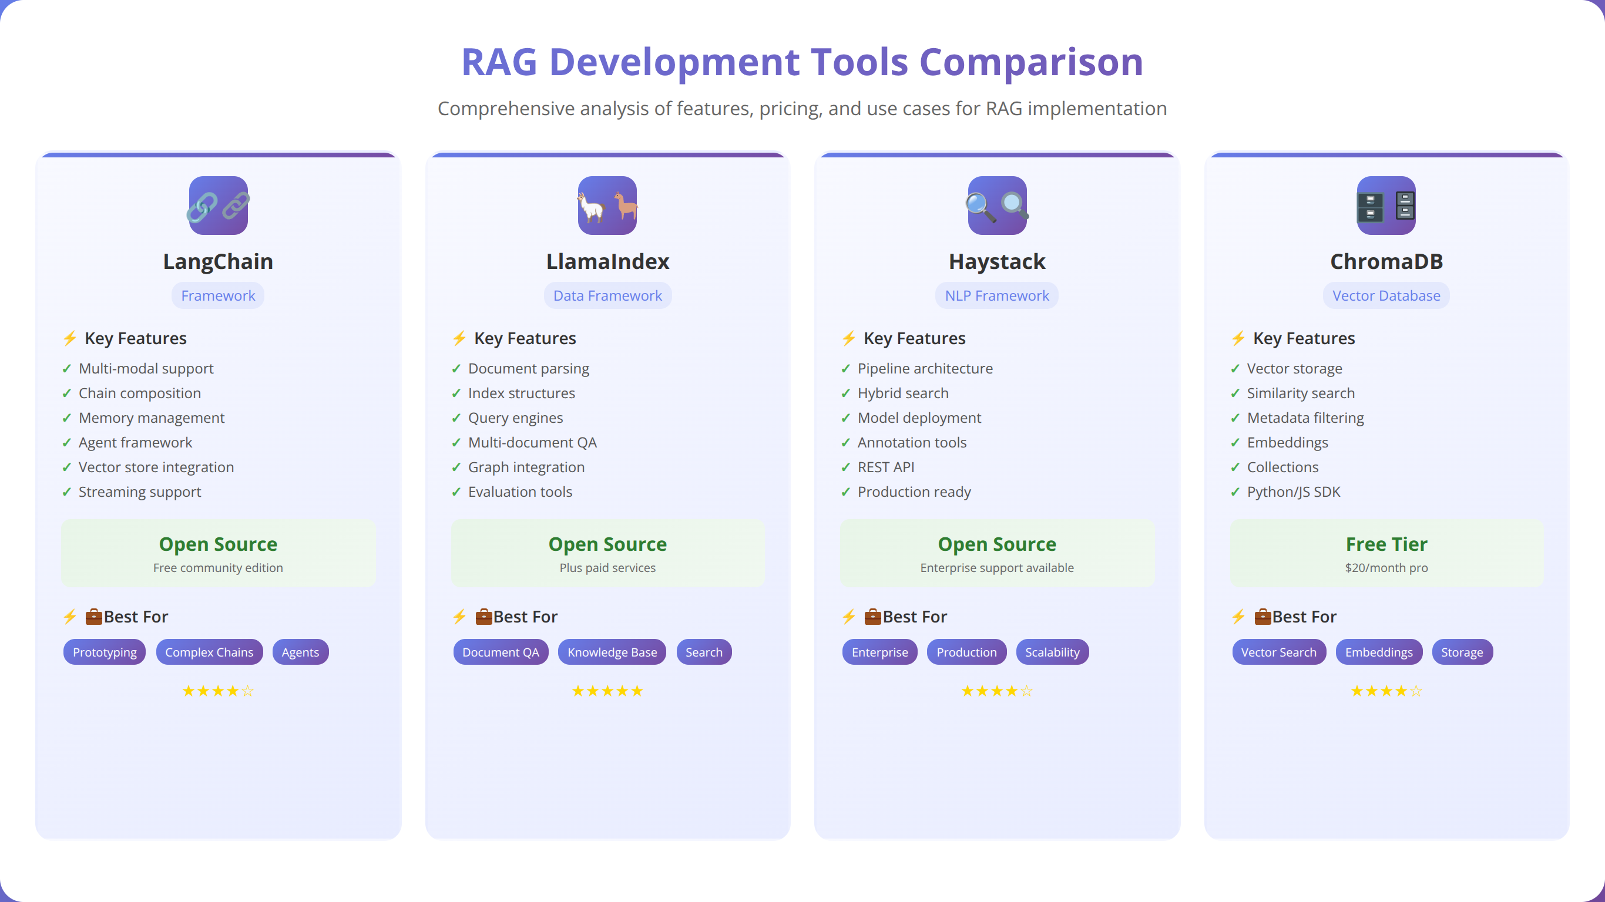
Task: Click the checkmark next to Python/JS SDK
Action: click(x=1235, y=492)
